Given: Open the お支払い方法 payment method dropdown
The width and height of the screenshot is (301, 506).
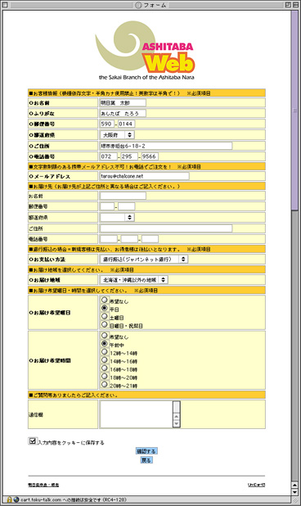Looking at the screenshot, I should [x=144, y=259].
